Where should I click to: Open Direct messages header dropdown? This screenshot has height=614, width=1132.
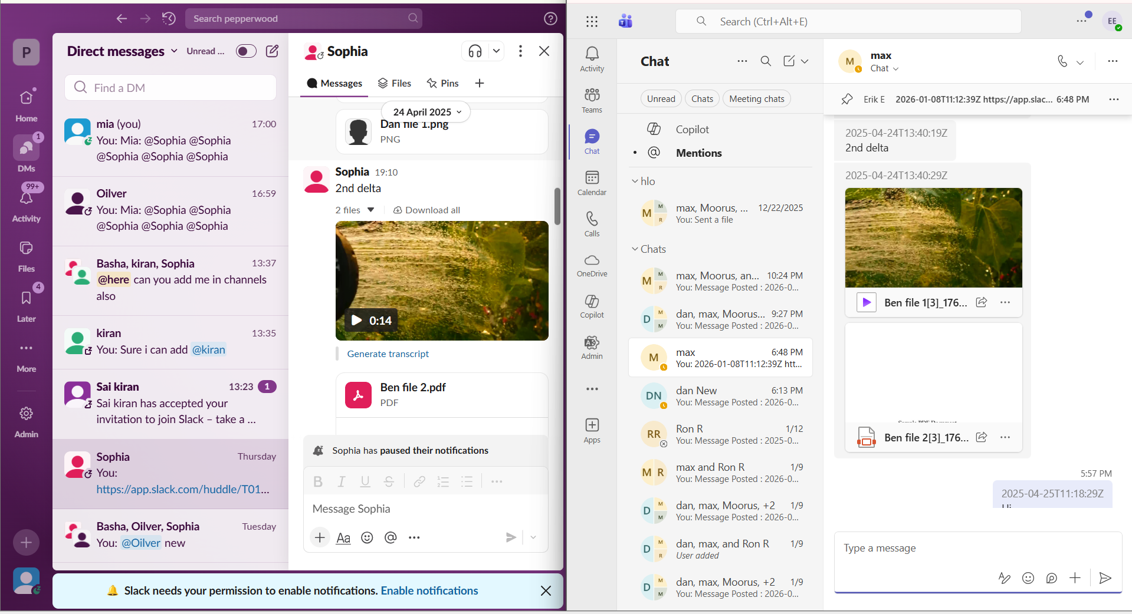pos(123,51)
